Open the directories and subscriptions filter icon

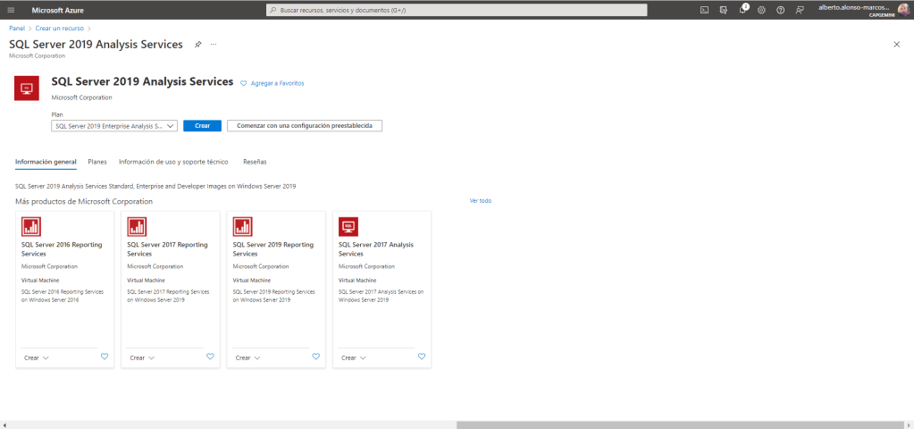pos(724,10)
